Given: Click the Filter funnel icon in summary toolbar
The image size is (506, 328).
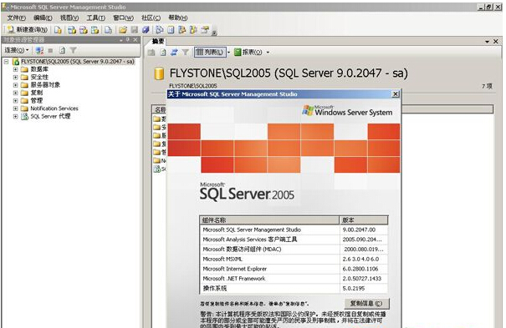Looking at the screenshot, I should point(185,52).
